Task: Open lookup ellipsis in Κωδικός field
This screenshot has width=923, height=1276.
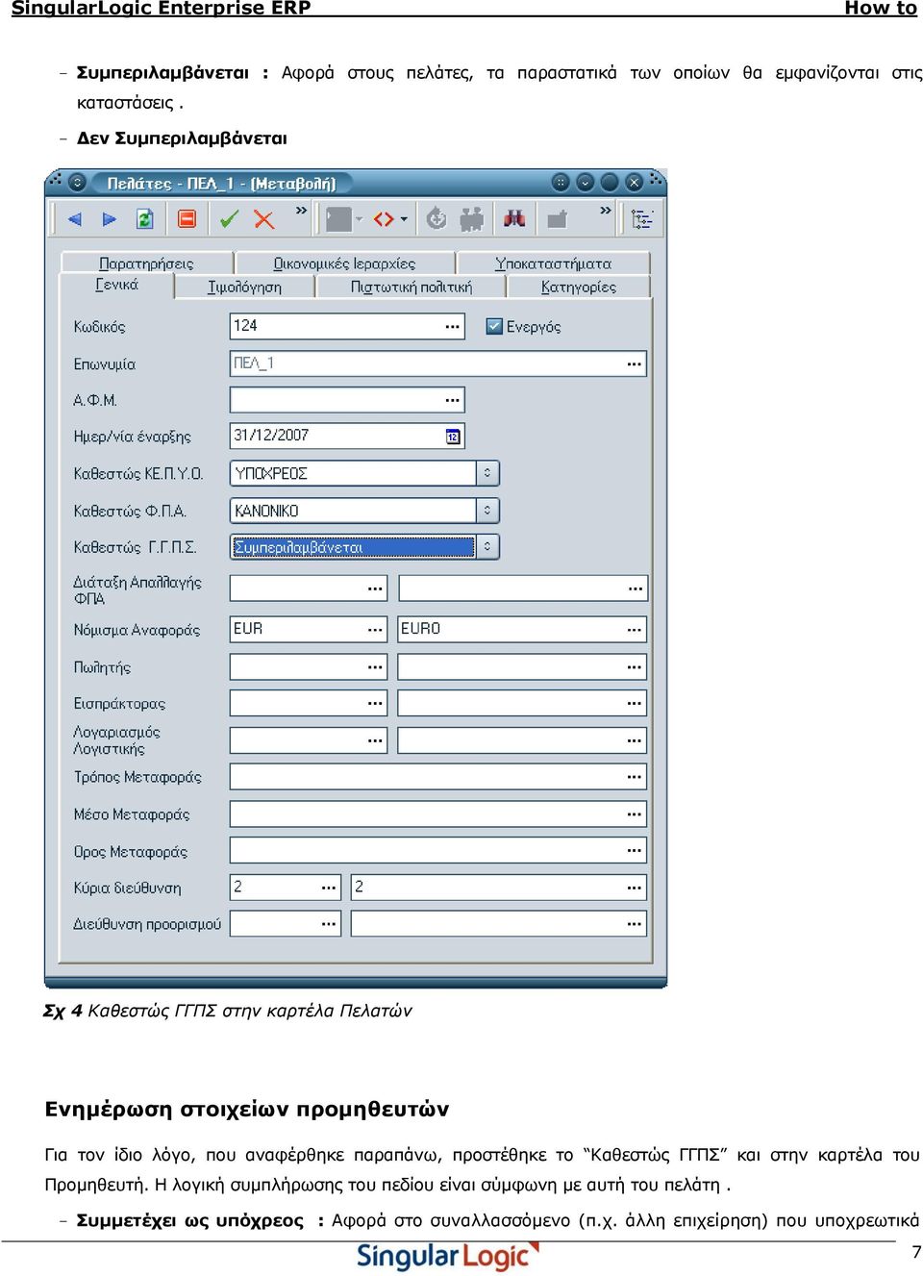Action: tap(453, 327)
